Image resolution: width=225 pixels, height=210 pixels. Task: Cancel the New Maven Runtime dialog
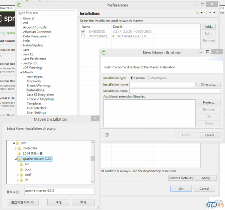pyautogui.click(x=209, y=135)
